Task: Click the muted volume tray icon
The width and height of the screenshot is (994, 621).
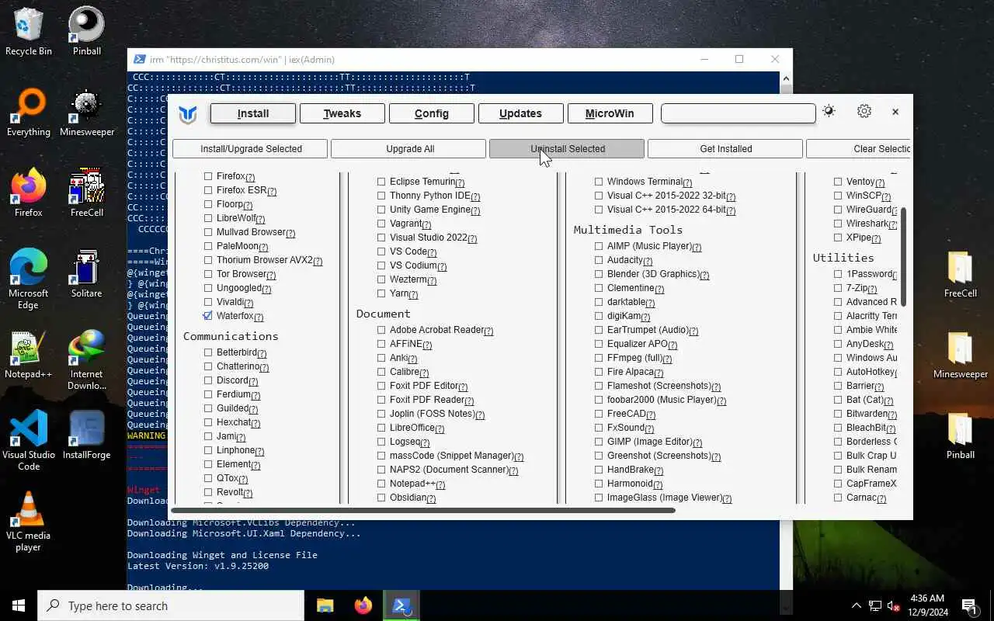Action: pyautogui.click(x=893, y=605)
